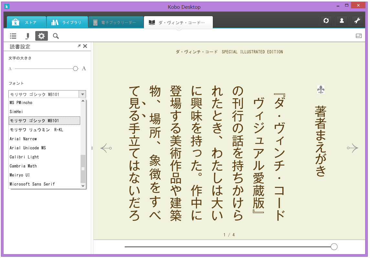The height and width of the screenshot is (258, 370).
Task: Open the table of contents list icon
Action: [x=13, y=36]
